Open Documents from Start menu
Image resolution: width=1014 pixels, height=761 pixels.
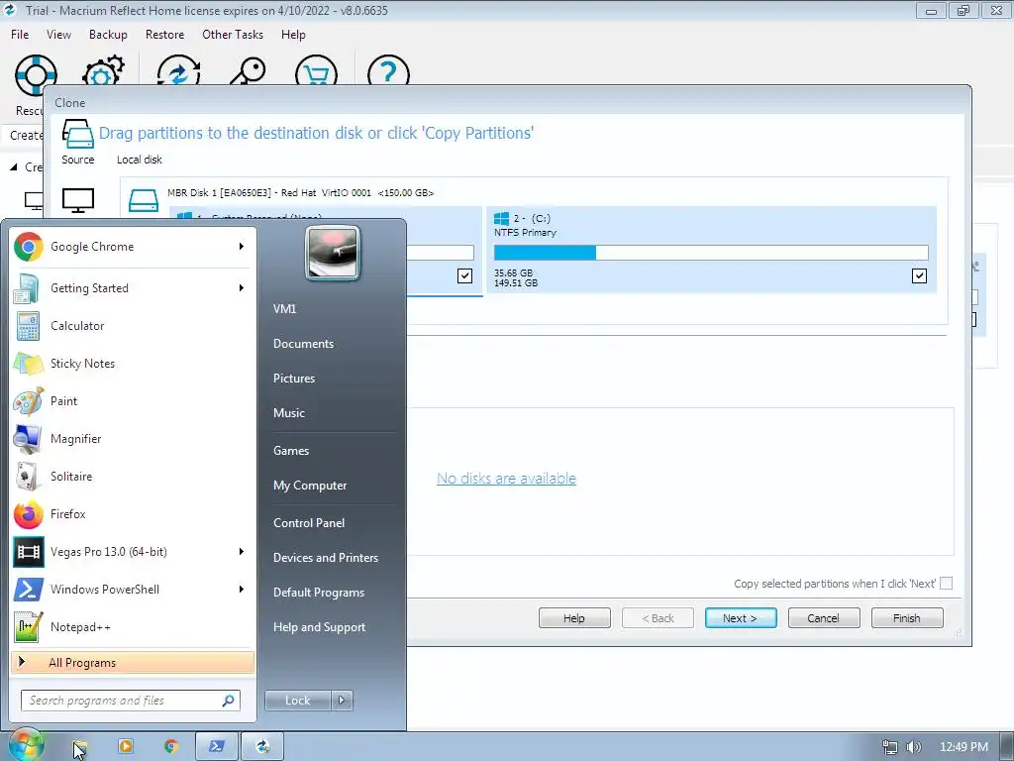point(303,344)
